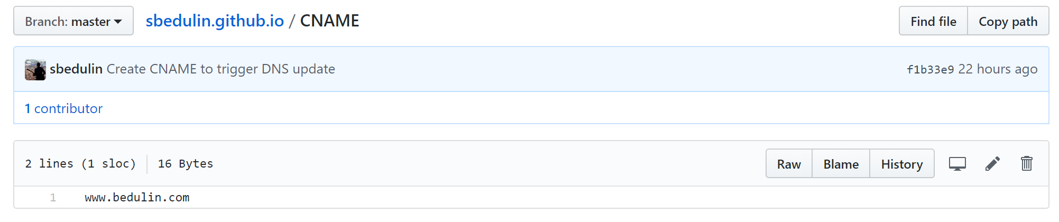Open the Blame view

[841, 164]
